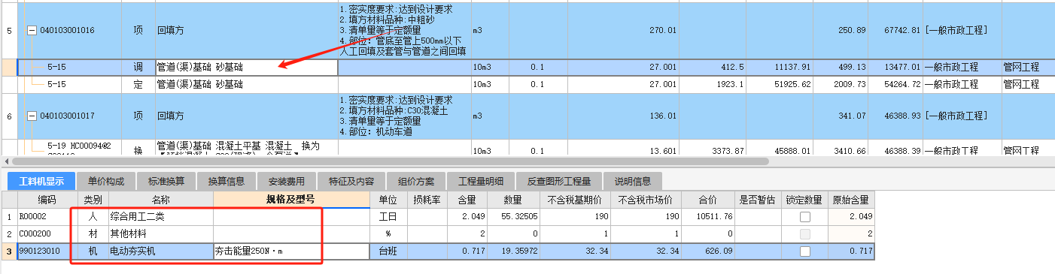1055x274 pixels.
Task: Edit spec field 夯击能量250N·m
Action: (x=290, y=251)
